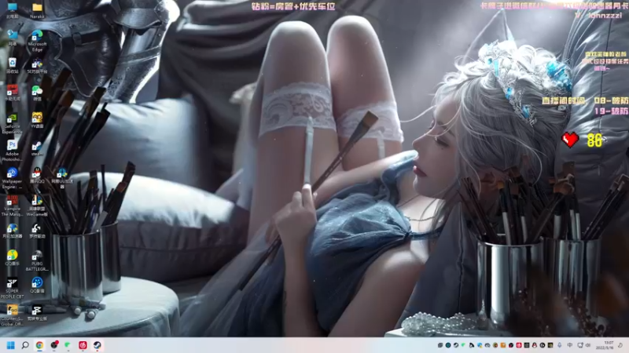The image size is (629, 353).
Task: Select the Recycle Bin desktop icon
Action: point(12,65)
